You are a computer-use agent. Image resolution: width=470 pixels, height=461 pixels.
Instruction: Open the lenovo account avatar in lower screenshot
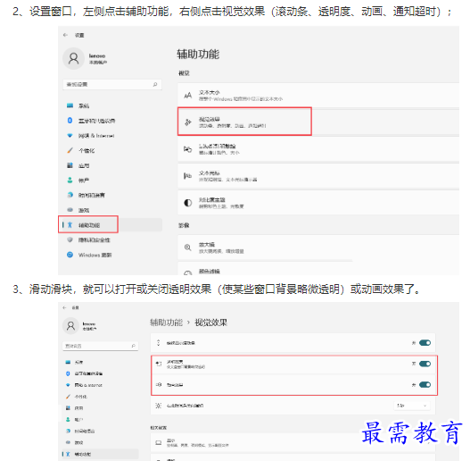coord(70,326)
